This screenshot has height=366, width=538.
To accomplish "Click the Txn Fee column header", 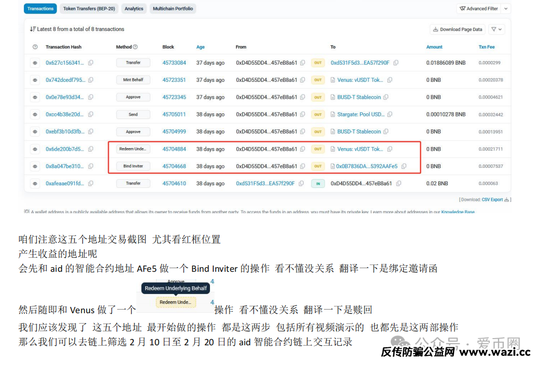I will click(x=487, y=47).
